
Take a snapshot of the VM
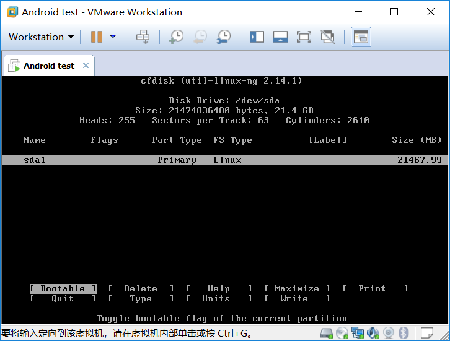point(176,37)
